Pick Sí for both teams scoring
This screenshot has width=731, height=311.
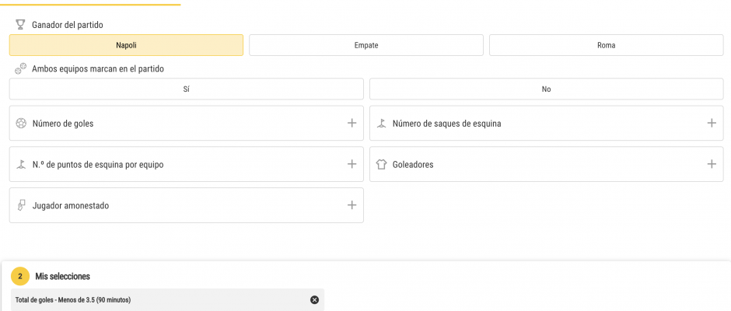[x=187, y=89]
